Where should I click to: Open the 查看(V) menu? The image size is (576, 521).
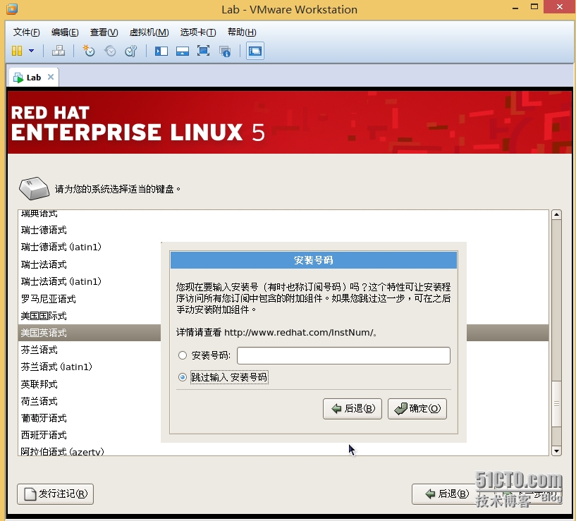point(104,32)
